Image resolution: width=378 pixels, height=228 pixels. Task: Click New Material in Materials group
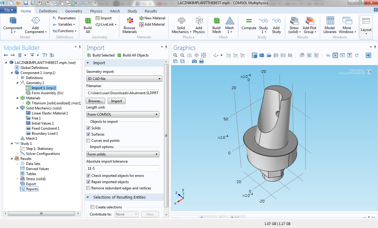coord(152,18)
